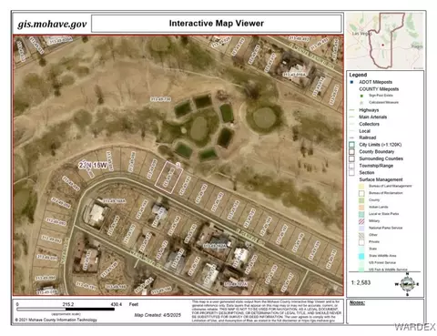This screenshot has height=336, width=437.
Task: Click the Surrounding Counties outline symbol
Action: pyautogui.click(x=351, y=158)
